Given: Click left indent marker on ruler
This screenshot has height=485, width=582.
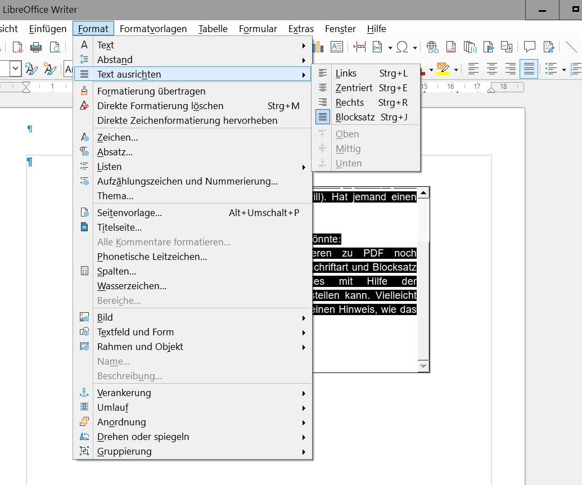Looking at the screenshot, I should point(26,88).
